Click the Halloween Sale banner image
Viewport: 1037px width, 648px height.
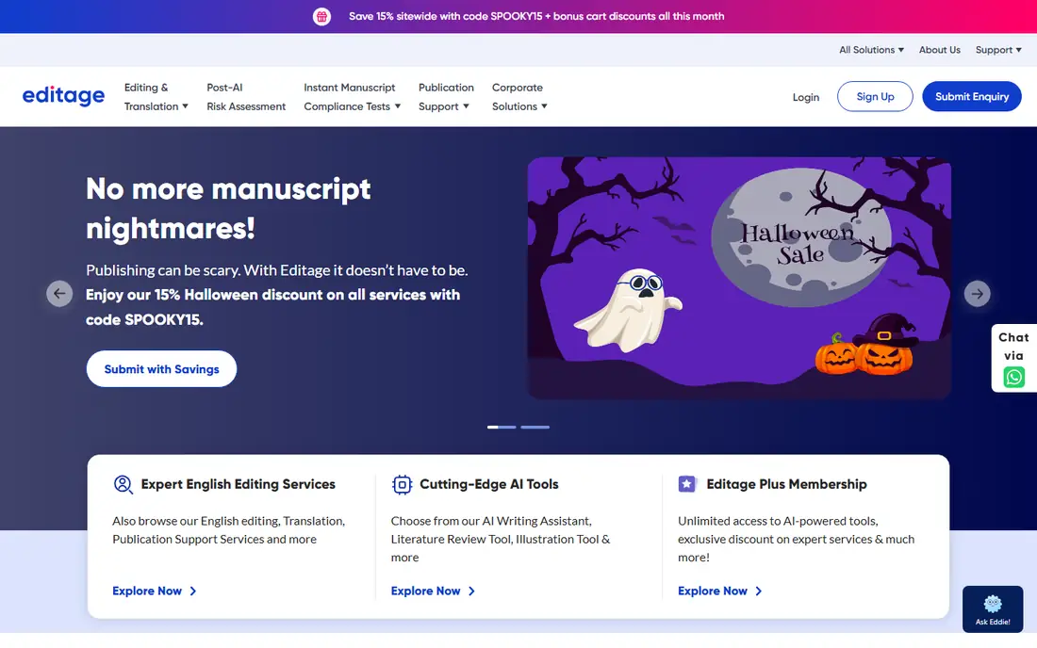coord(739,278)
